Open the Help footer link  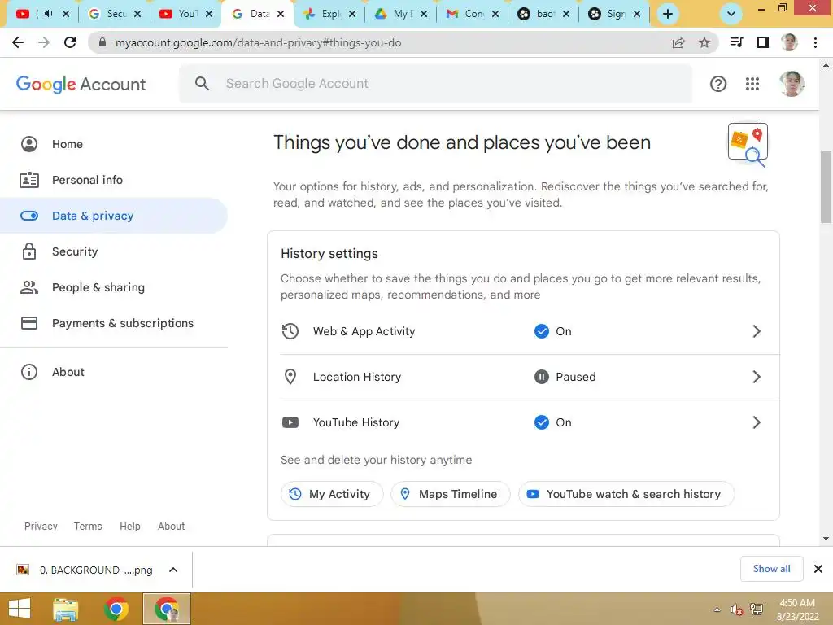pyautogui.click(x=129, y=527)
